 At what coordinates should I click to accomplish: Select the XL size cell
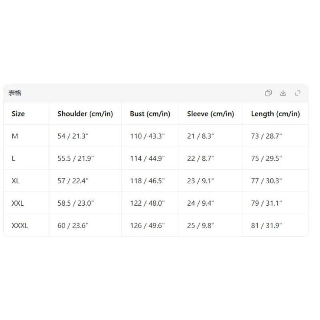click(26, 181)
